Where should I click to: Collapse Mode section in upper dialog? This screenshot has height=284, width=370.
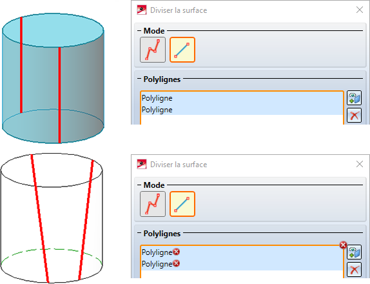[139, 31]
